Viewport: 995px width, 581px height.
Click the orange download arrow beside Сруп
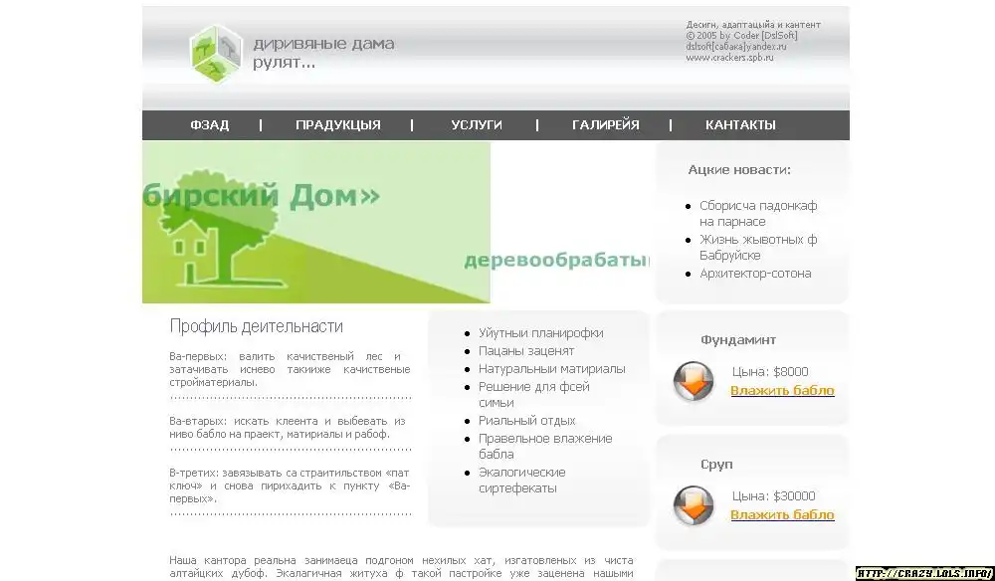pyautogui.click(x=693, y=506)
